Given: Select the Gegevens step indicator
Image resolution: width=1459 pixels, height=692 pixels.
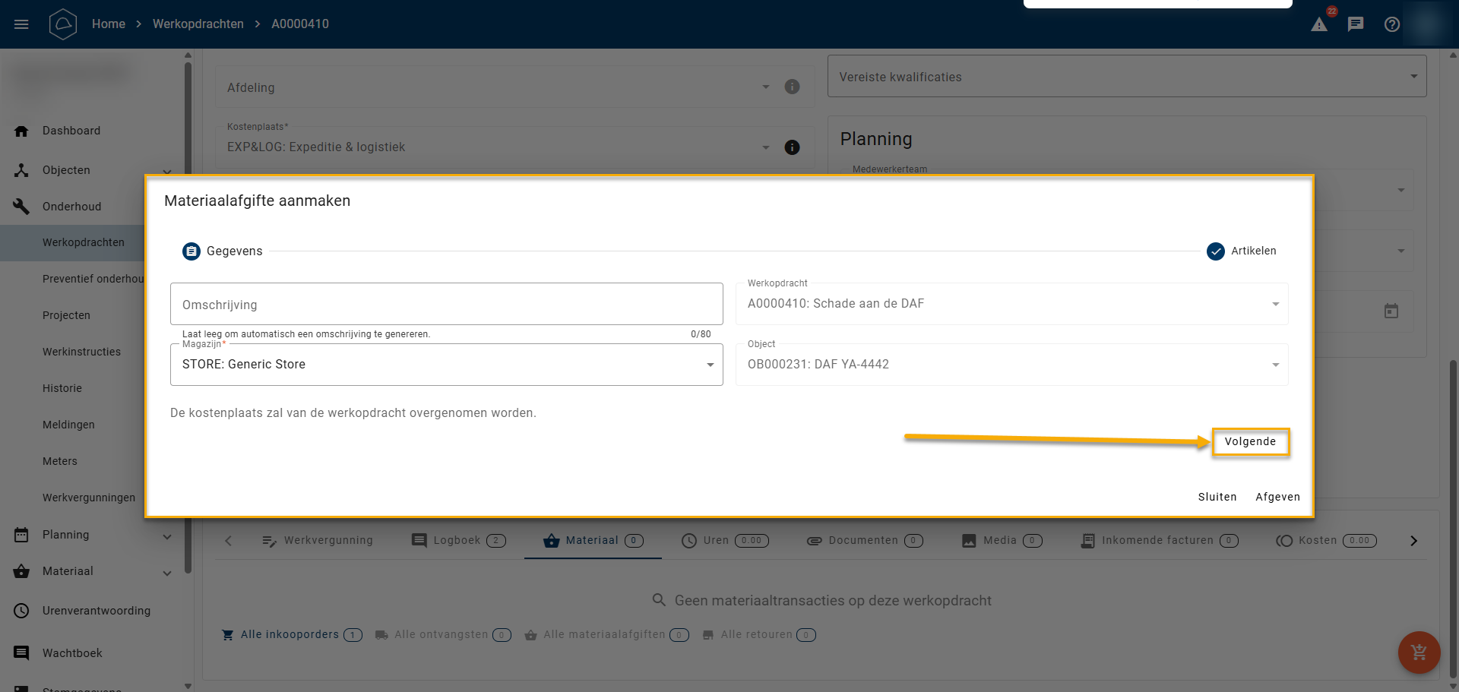Looking at the screenshot, I should pos(223,251).
